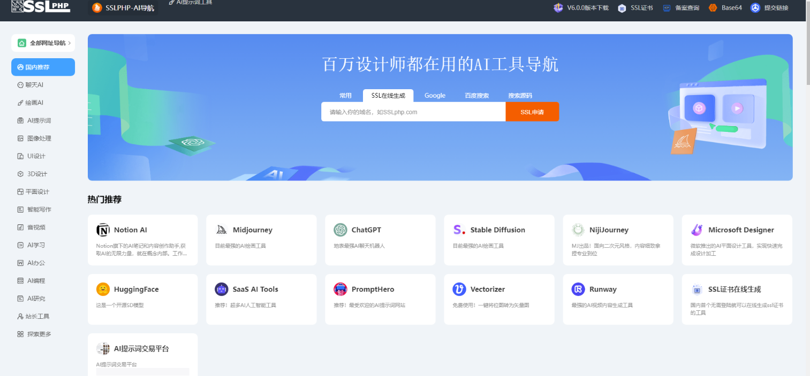Select the 常用 search tab
The height and width of the screenshot is (376, 810).
click(x=345, y=96)
